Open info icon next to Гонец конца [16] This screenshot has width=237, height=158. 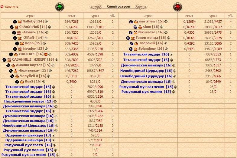[x=169, y=38]
